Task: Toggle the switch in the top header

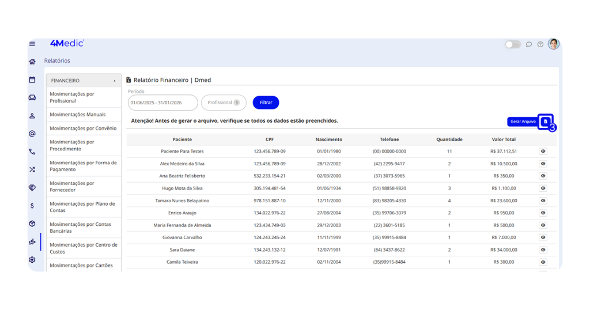Action: coord(513,44)
